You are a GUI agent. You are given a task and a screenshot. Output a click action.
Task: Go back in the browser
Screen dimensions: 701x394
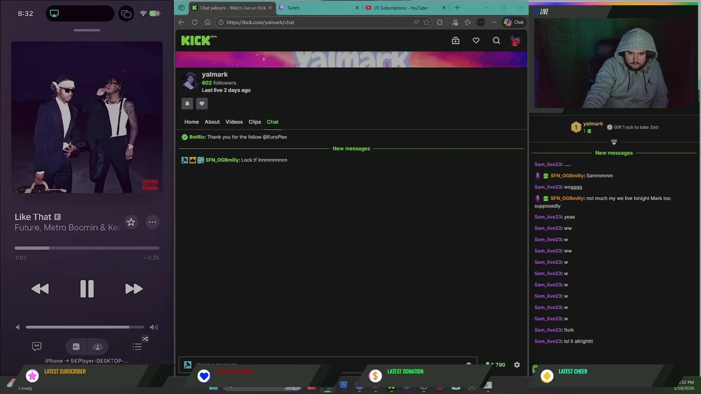coord(181,22)
